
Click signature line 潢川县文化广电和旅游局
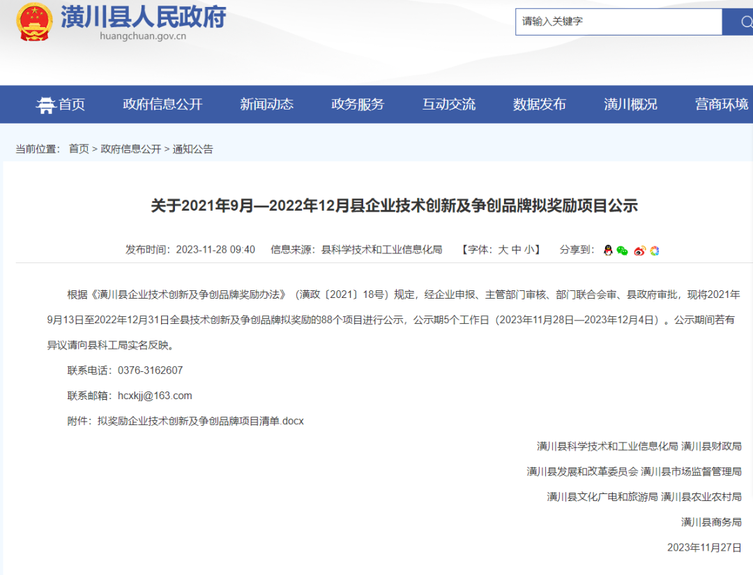[602, 497]
